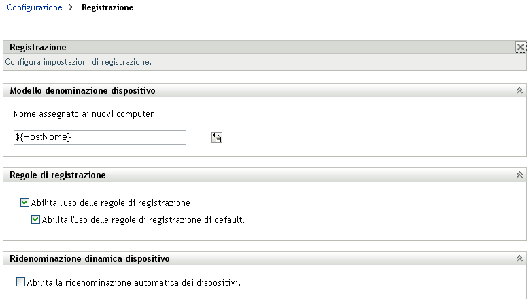Click variable picker icon beside HostName field

(x=217, y=138)
